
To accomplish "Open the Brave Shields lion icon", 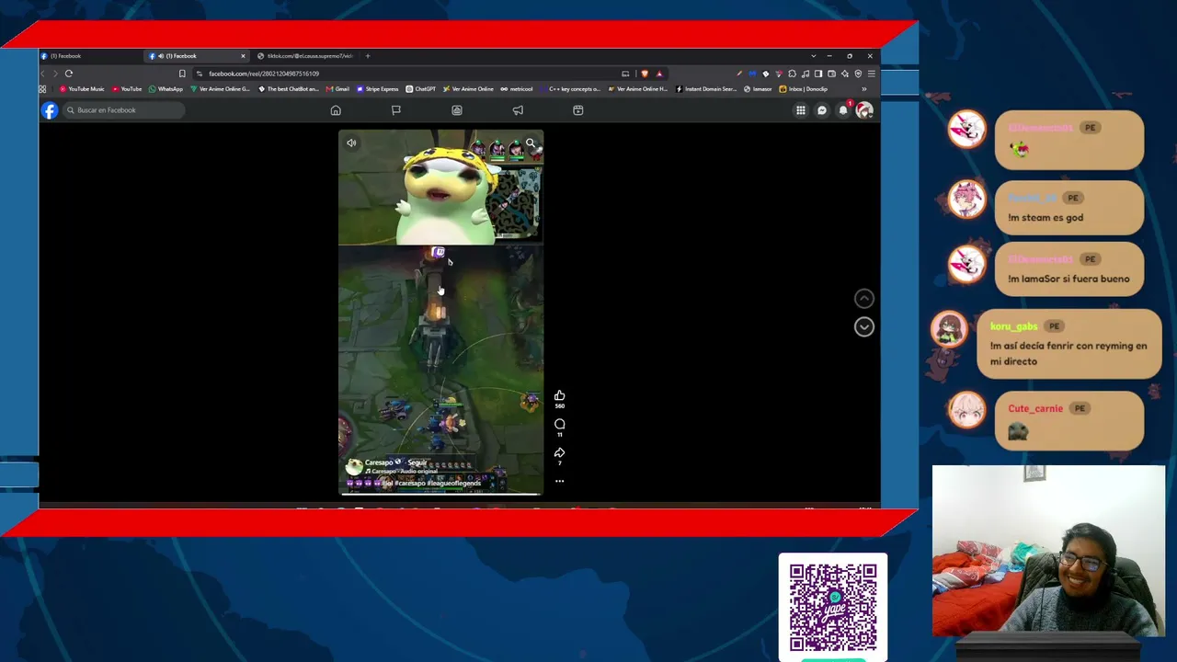I will tap(645, 74).
